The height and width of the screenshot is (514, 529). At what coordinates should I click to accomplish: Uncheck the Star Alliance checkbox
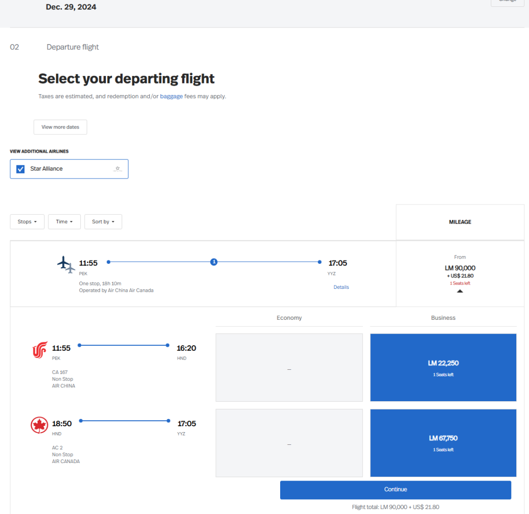[x=21, y=169]
